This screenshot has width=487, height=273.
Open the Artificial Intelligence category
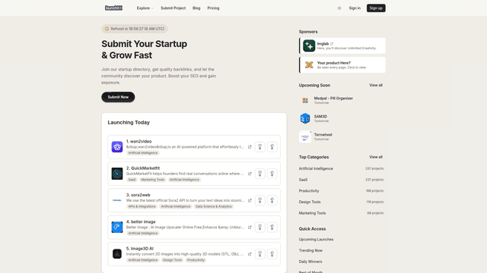pyautogui.click(x=316, y=168)
